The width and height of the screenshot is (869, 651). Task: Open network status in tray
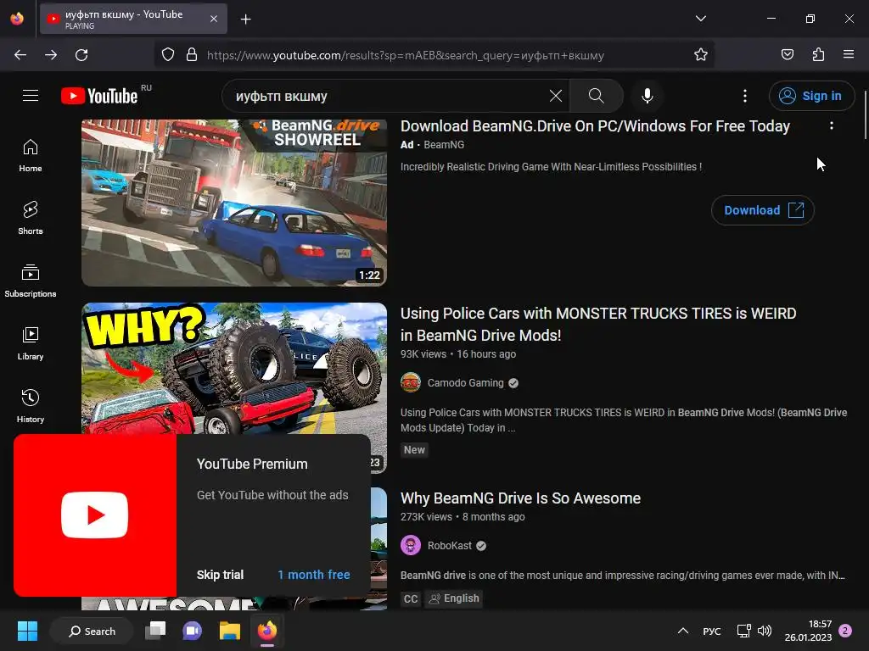pos(743,631)
